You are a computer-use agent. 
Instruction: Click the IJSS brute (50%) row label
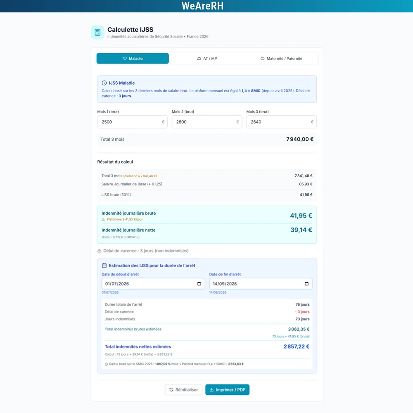click(116, 195)
